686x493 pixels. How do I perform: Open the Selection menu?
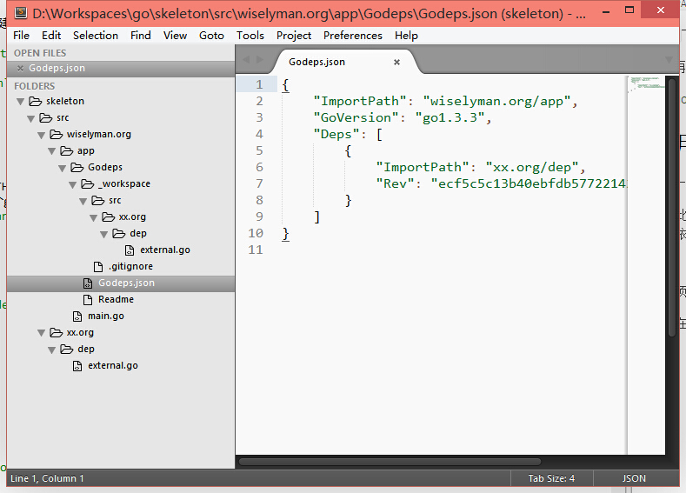pos(96,36)
